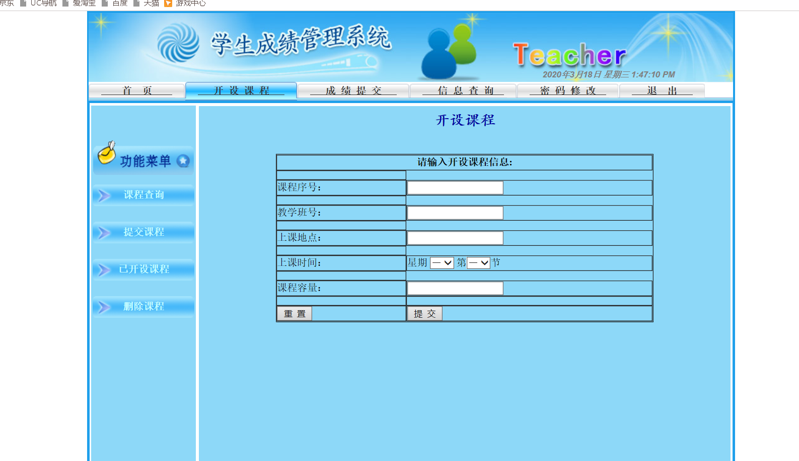The height and width of the screenshot is (461, 799).
Task: Click the 上课时间 label
Action: point(300,262)
